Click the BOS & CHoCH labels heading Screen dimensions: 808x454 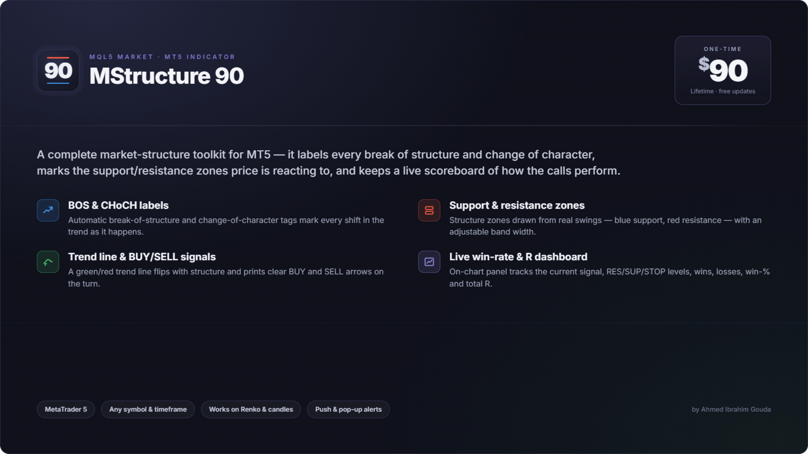click(x=118, y=205)
